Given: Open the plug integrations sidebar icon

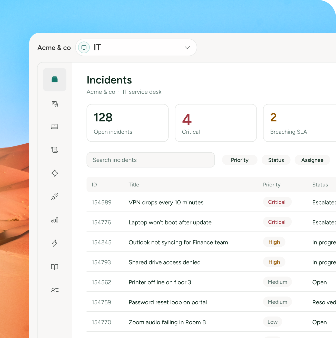Looking at the screenshot, I should tap(55, 197).
